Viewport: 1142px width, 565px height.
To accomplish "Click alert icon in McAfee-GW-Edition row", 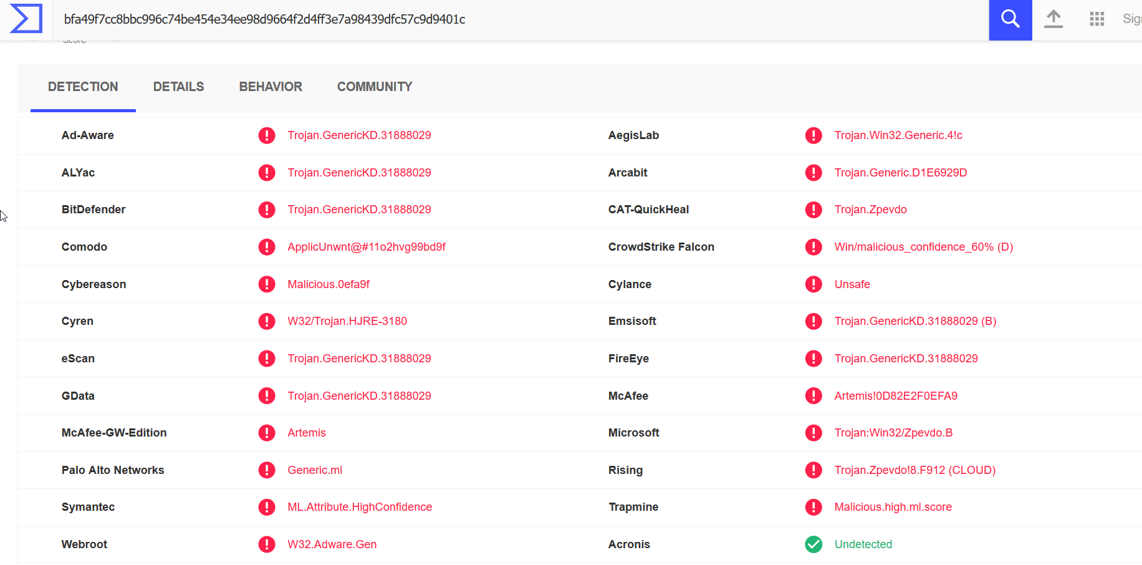I will 267,433.
